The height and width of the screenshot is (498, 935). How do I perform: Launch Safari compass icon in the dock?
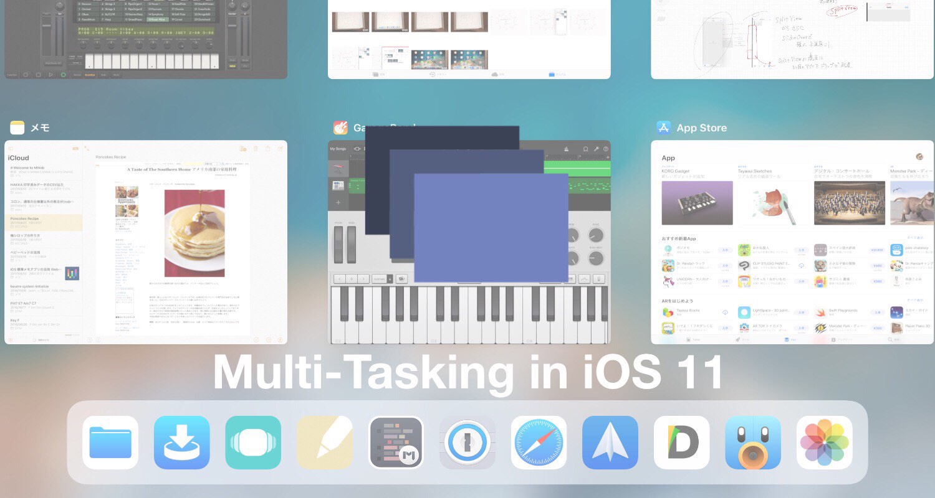pos(539,443)
